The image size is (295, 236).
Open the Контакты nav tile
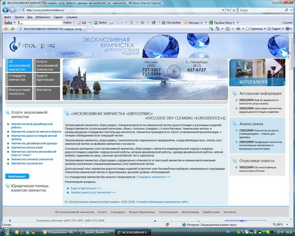[47, 93]
